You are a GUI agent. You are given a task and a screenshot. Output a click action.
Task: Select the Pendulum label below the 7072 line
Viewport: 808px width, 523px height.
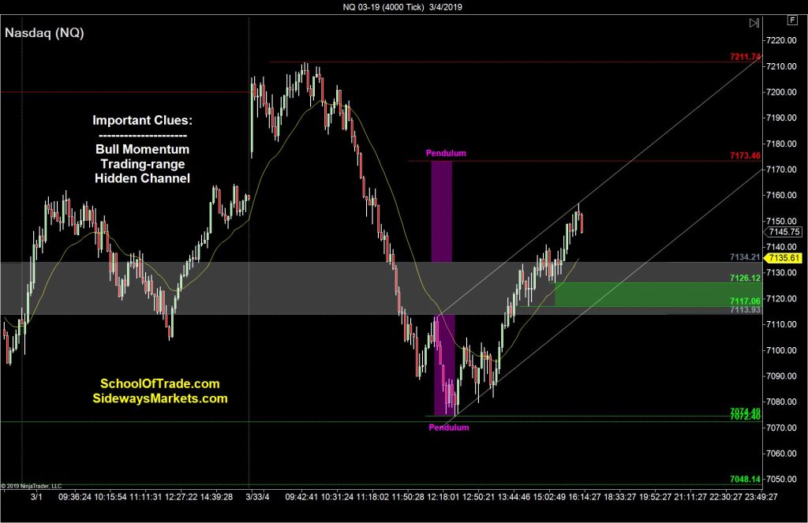point(449,428)
